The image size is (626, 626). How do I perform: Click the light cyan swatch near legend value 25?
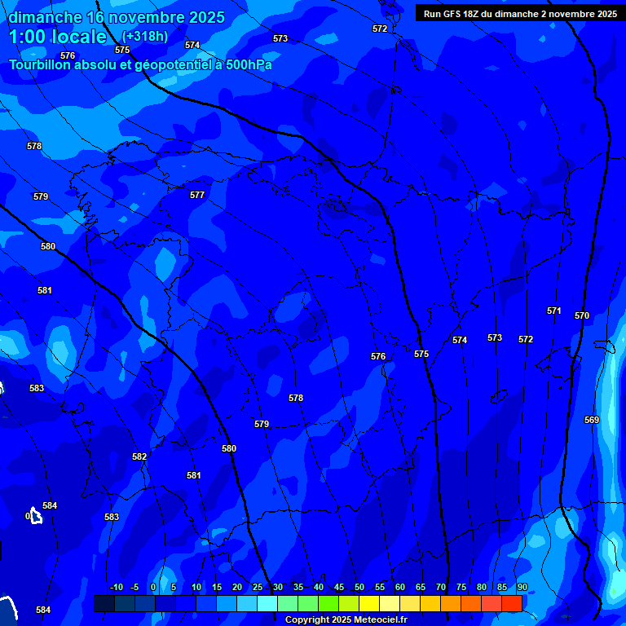[x=267, y=603]
